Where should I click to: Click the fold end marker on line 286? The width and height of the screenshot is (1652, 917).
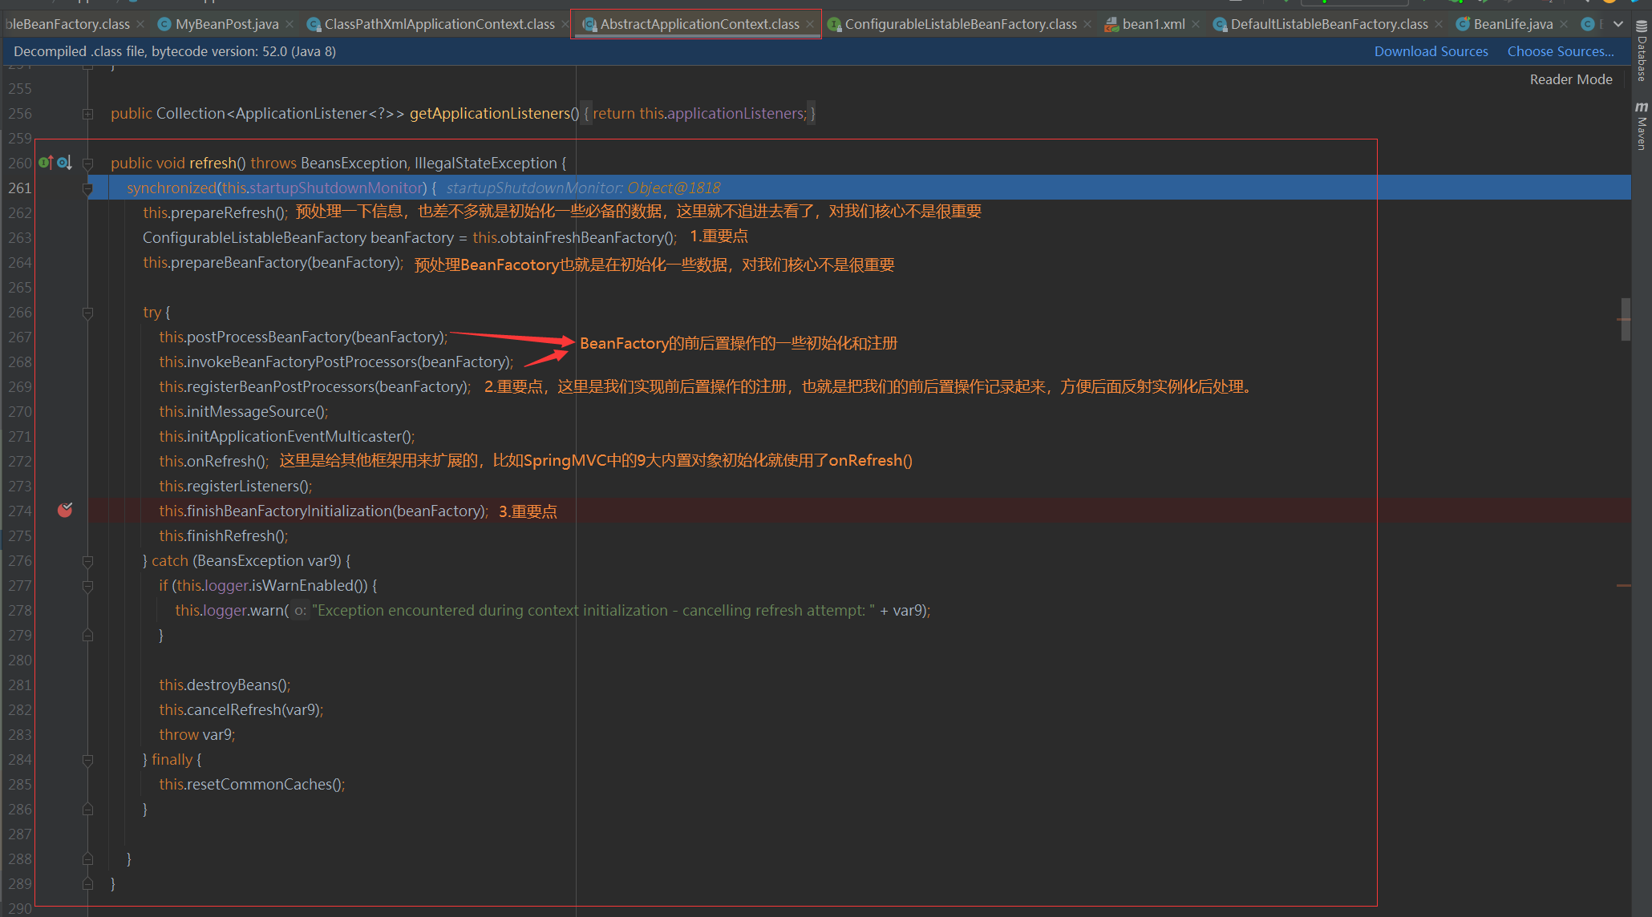point(87,810)
